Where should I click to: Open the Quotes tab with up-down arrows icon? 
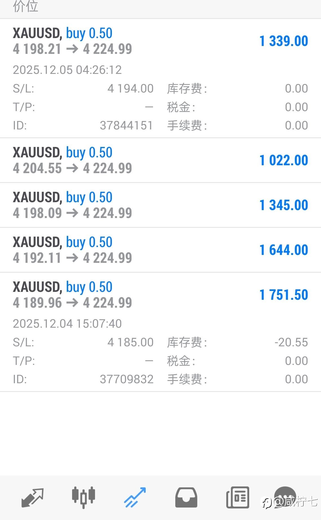[x=33, y=497]
